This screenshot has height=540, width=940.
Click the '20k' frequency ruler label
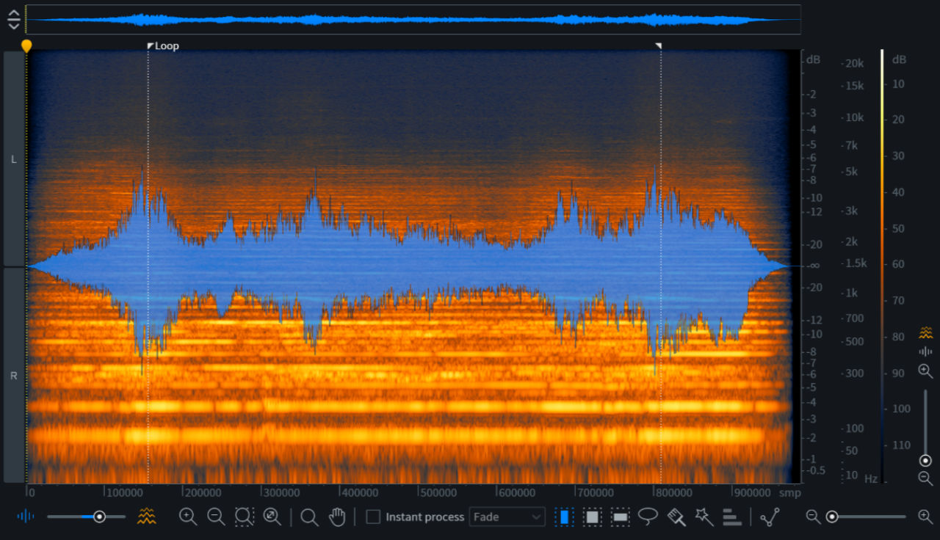pyautogui.click(x=854, y=64)
